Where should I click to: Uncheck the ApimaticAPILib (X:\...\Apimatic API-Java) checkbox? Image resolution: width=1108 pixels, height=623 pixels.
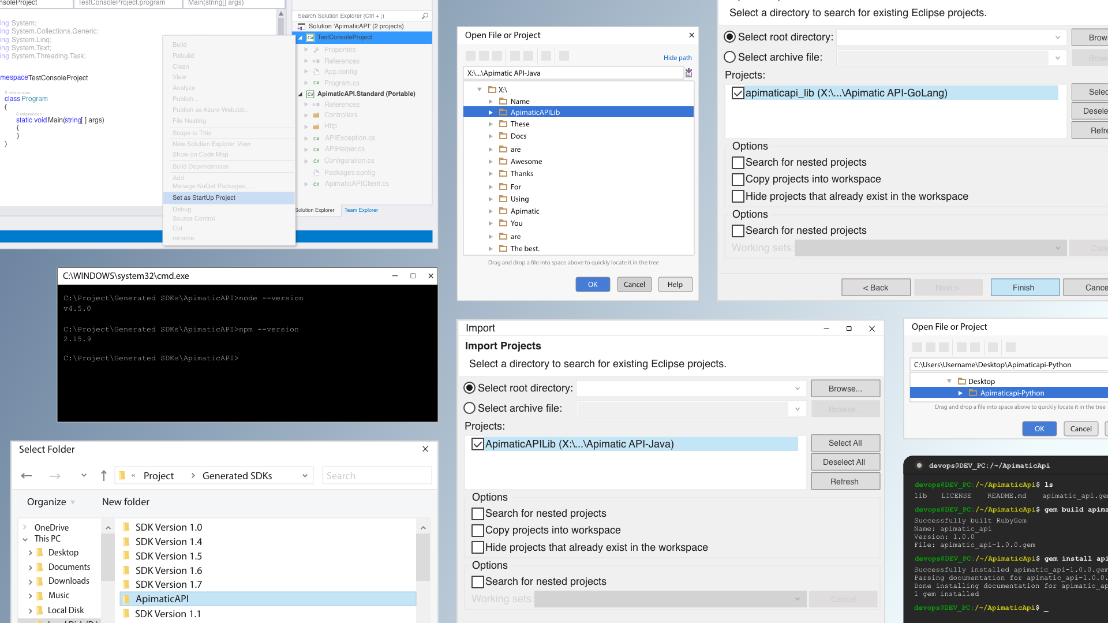point(477,444)
